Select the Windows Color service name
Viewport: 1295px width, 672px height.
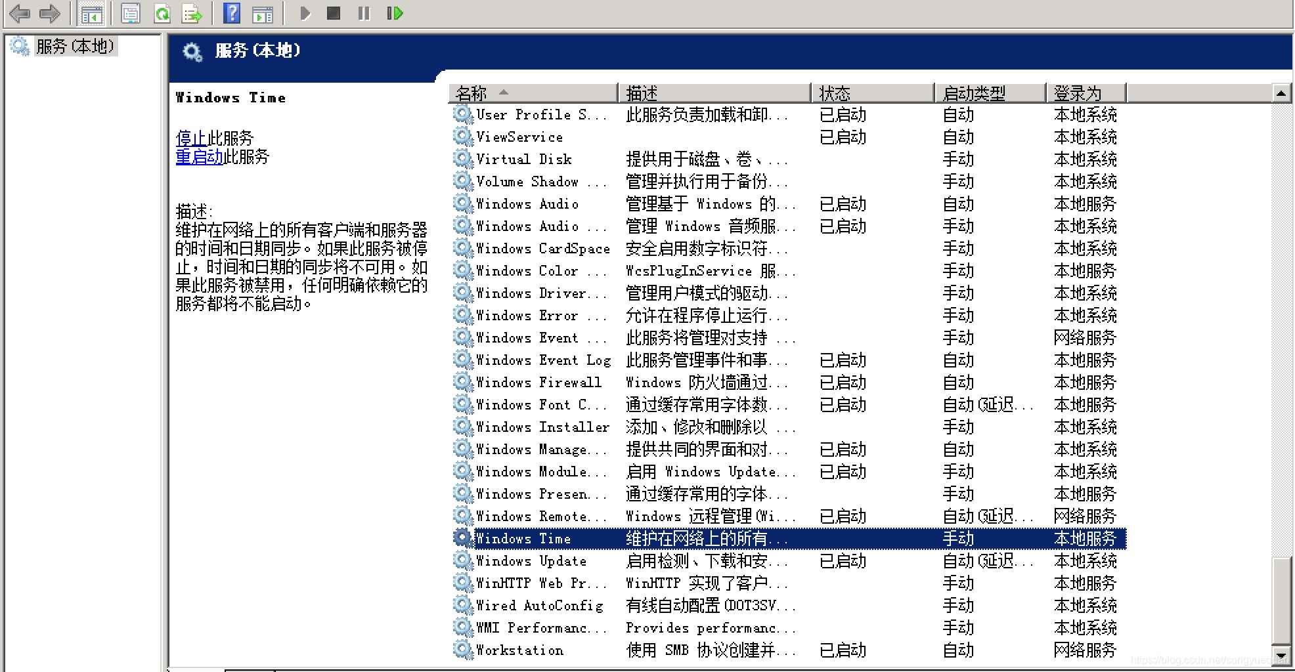[541, 270]
